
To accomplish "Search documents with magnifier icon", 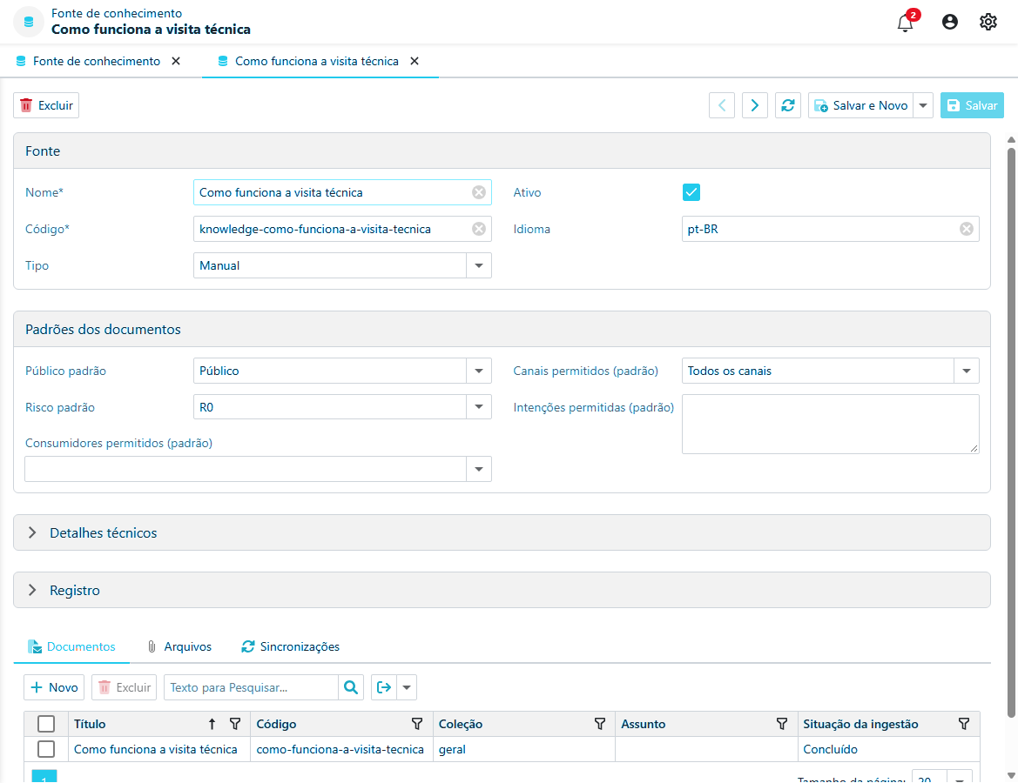I will [x=351, y=687].
